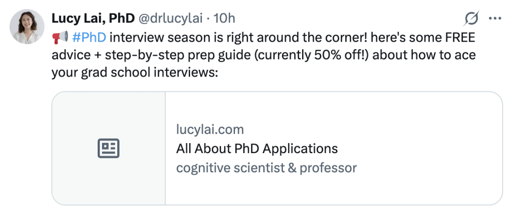This screenshot has height=212, width=517.
Task: Open Lucy Lai's profile picture
Action: pyautogui.click(x=27, y=27)
